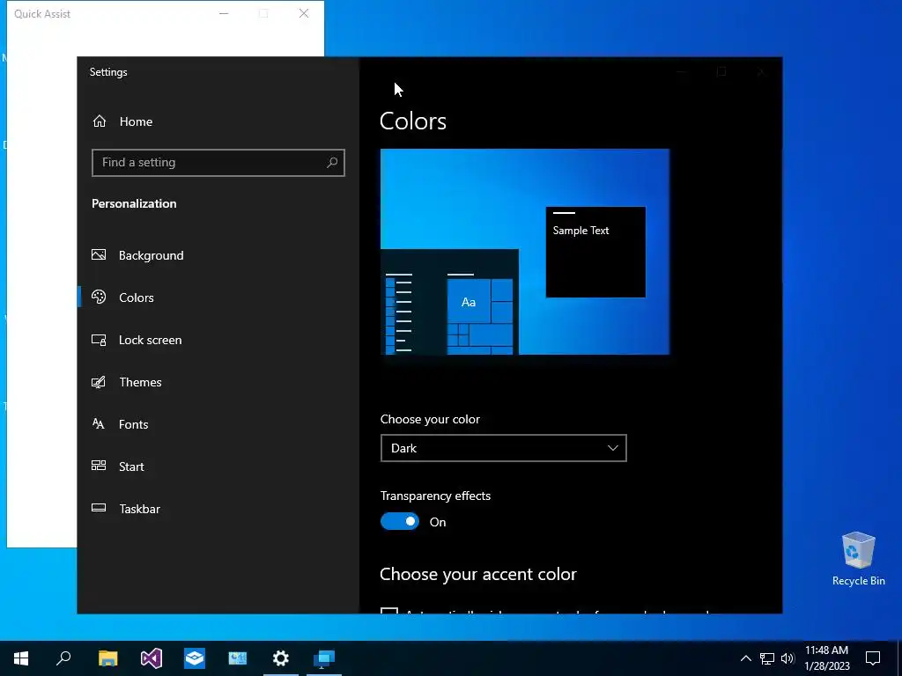Click the Lock screen monitor icon

pyautogui.click(x=99, y=340)
